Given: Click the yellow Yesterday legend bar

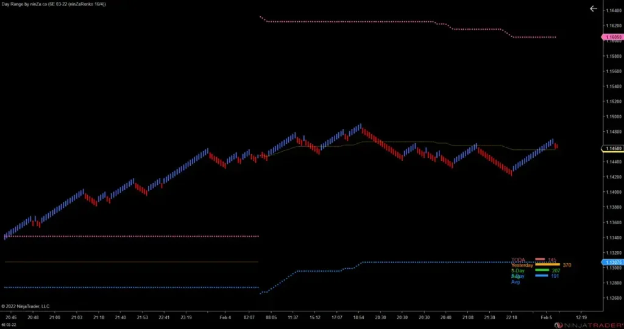Looking at the screenshot, I should click(x=547, y=265).
